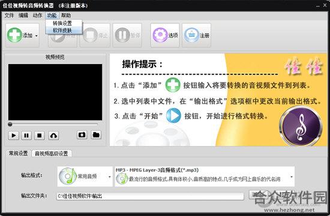The width and height of the screenshot is (330, 216).
Task: Open the Action (动作) menu
Action: coord(37,16)
